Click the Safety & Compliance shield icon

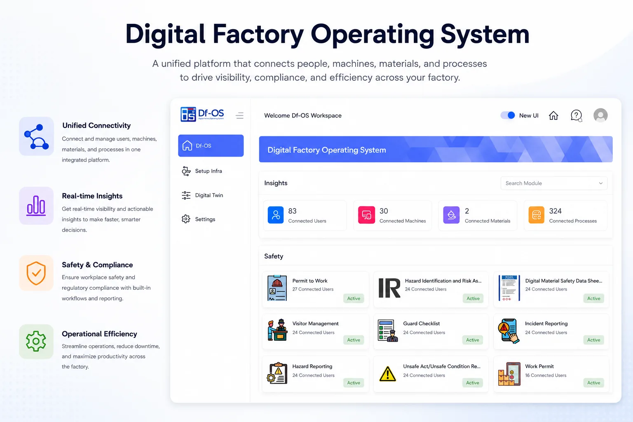(x=36, y=273)
